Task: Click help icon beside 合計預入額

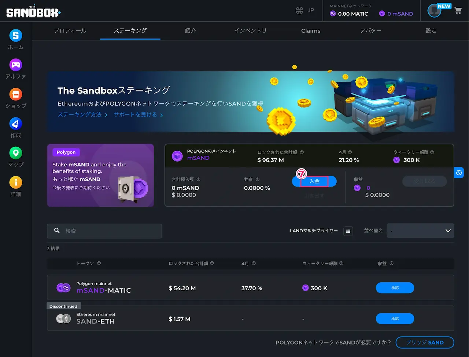Action: tap(199, 180)
